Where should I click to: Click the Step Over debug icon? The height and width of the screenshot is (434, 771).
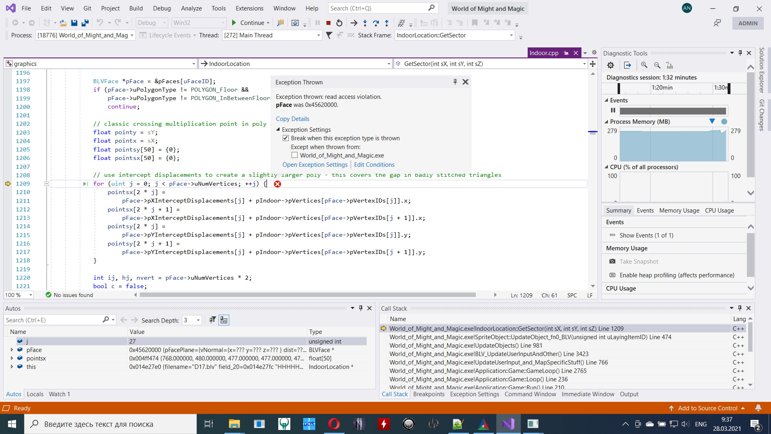click(x=376, y=23)
